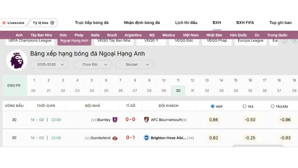Show more leagues with right arrow
This screenshot has height=168, width=298.
(295, 41)
